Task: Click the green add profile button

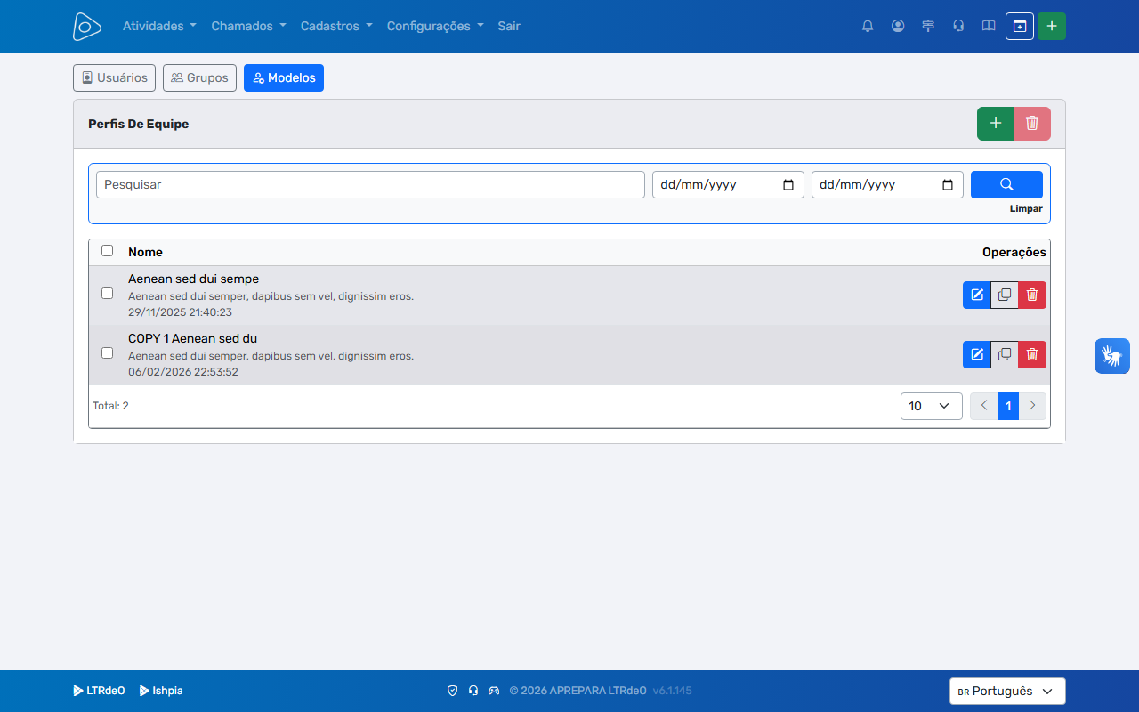Action: coord(996,124)
